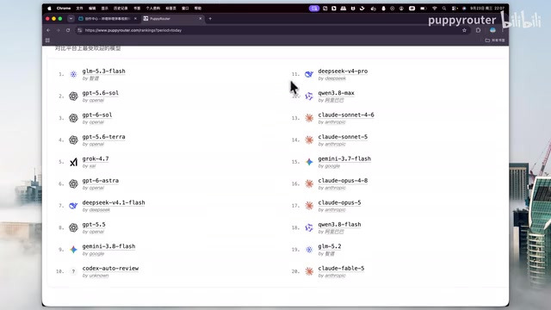
Task: Open the grok-4.7 model link
Action: tap(96, 158)
